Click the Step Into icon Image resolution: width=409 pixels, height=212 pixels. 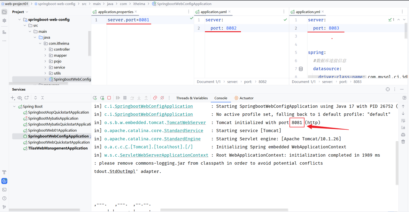(139, 98)
